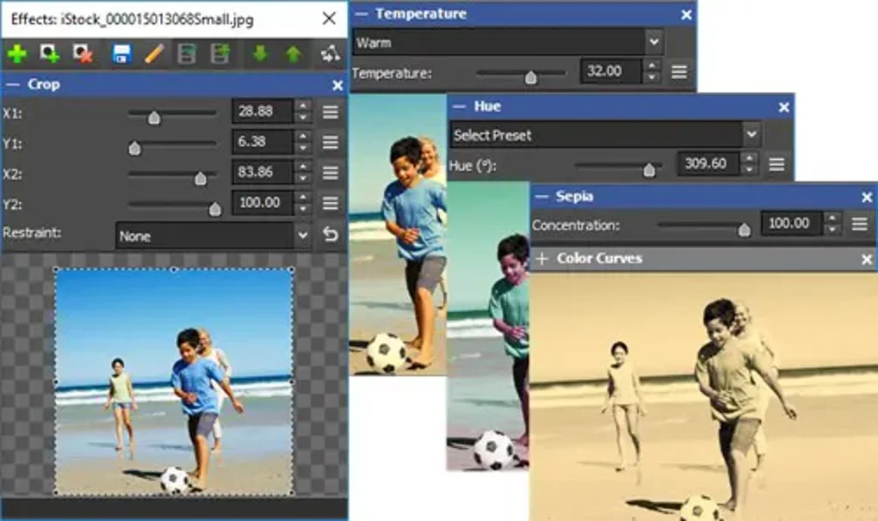
Task: Click the remove-effect icon with red X
Action: 83,53
